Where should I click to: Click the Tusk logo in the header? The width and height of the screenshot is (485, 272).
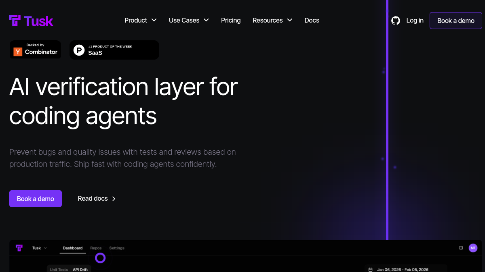click(x=31, y=21)
